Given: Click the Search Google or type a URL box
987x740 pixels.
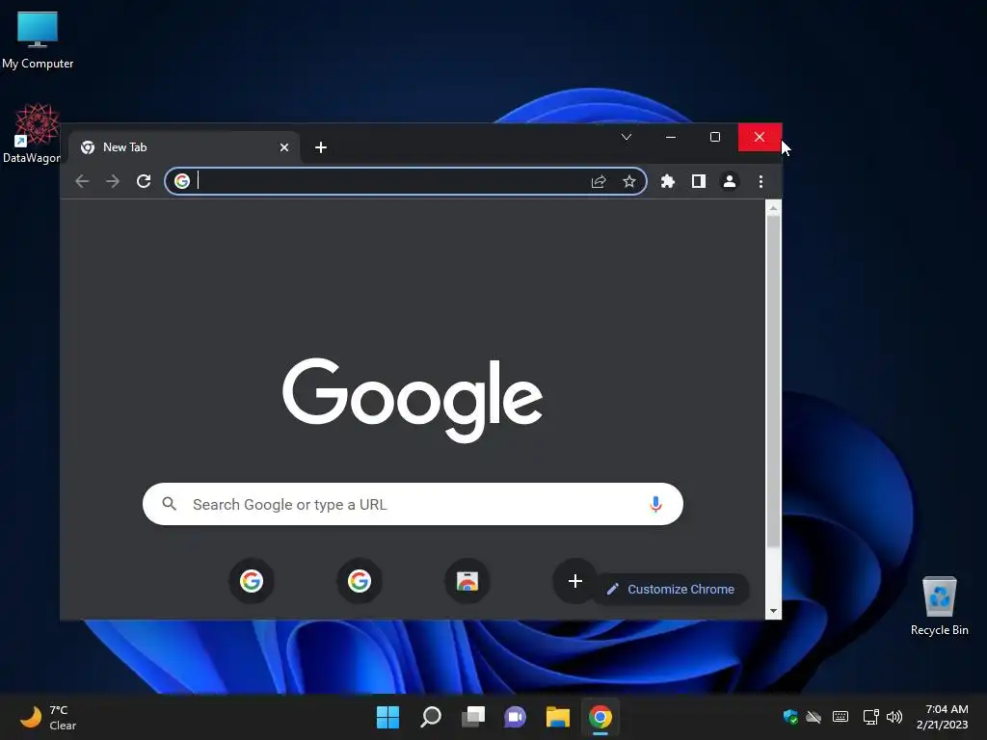Looking at the screenshot, I should [x=413, y=504].
